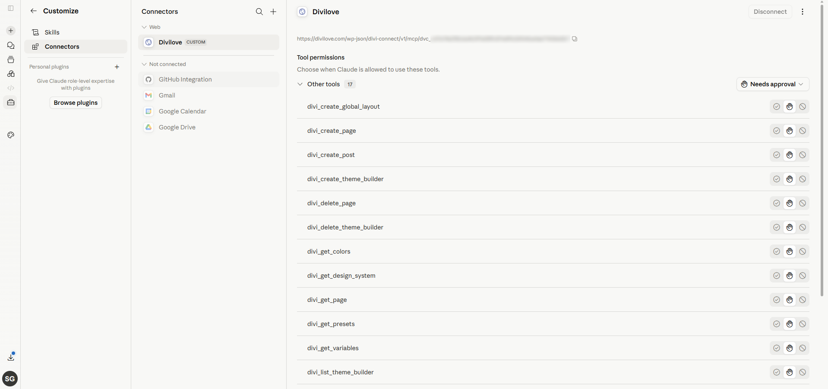Block divi_delete_page tool
The height and width of the screenshot is (389, 828).
click(x=803, y=203)
